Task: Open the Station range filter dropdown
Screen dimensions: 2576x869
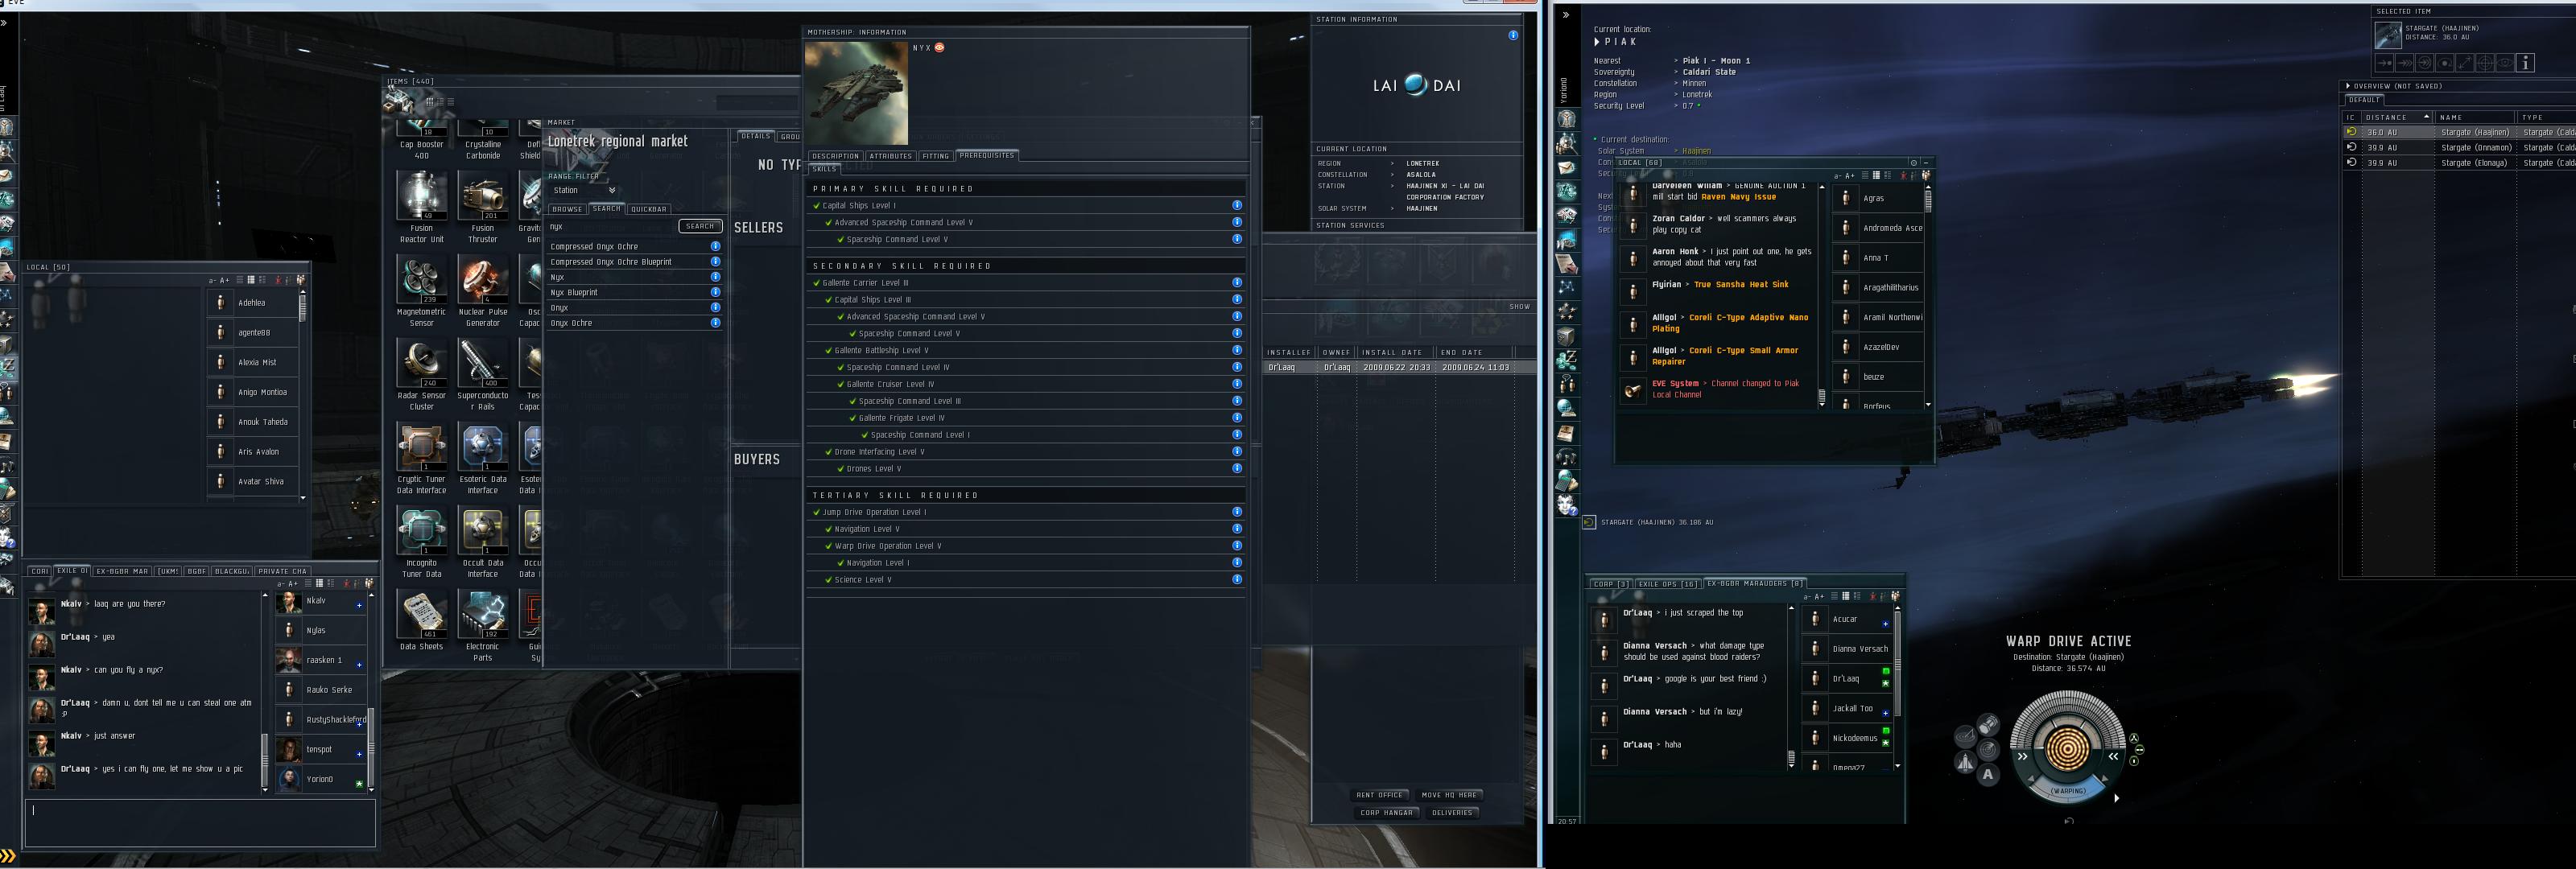Action: [585, 190]
